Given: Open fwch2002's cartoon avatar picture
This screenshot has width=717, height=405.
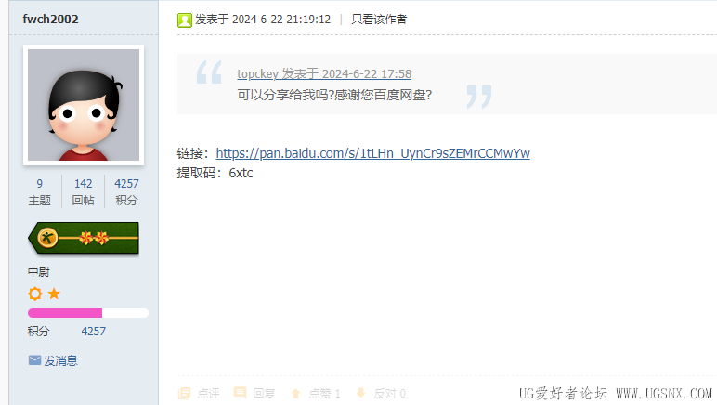Looking at the screenshot, I should (x=84, y=105).
